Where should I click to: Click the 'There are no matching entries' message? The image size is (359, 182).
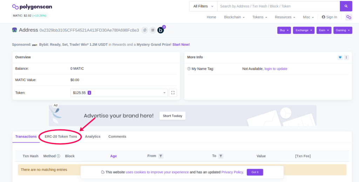point(44,170)
